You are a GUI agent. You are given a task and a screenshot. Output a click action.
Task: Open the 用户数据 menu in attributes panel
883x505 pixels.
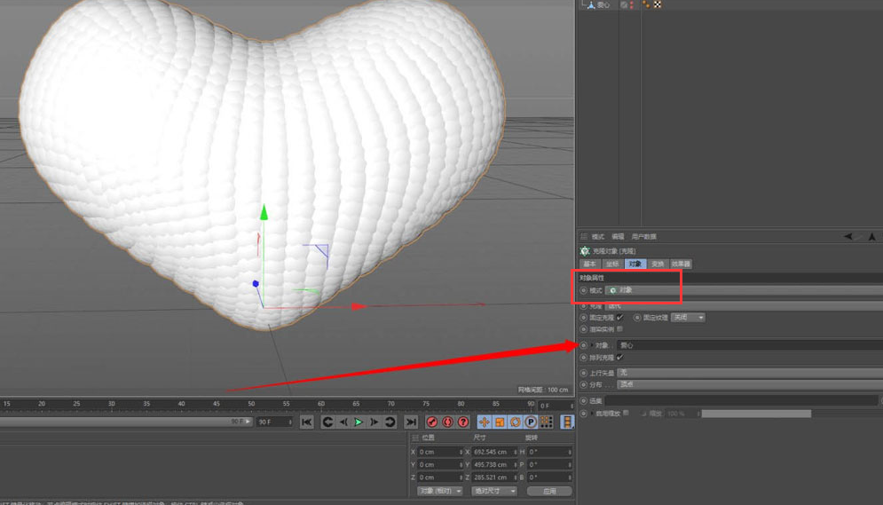click(644, 237)
